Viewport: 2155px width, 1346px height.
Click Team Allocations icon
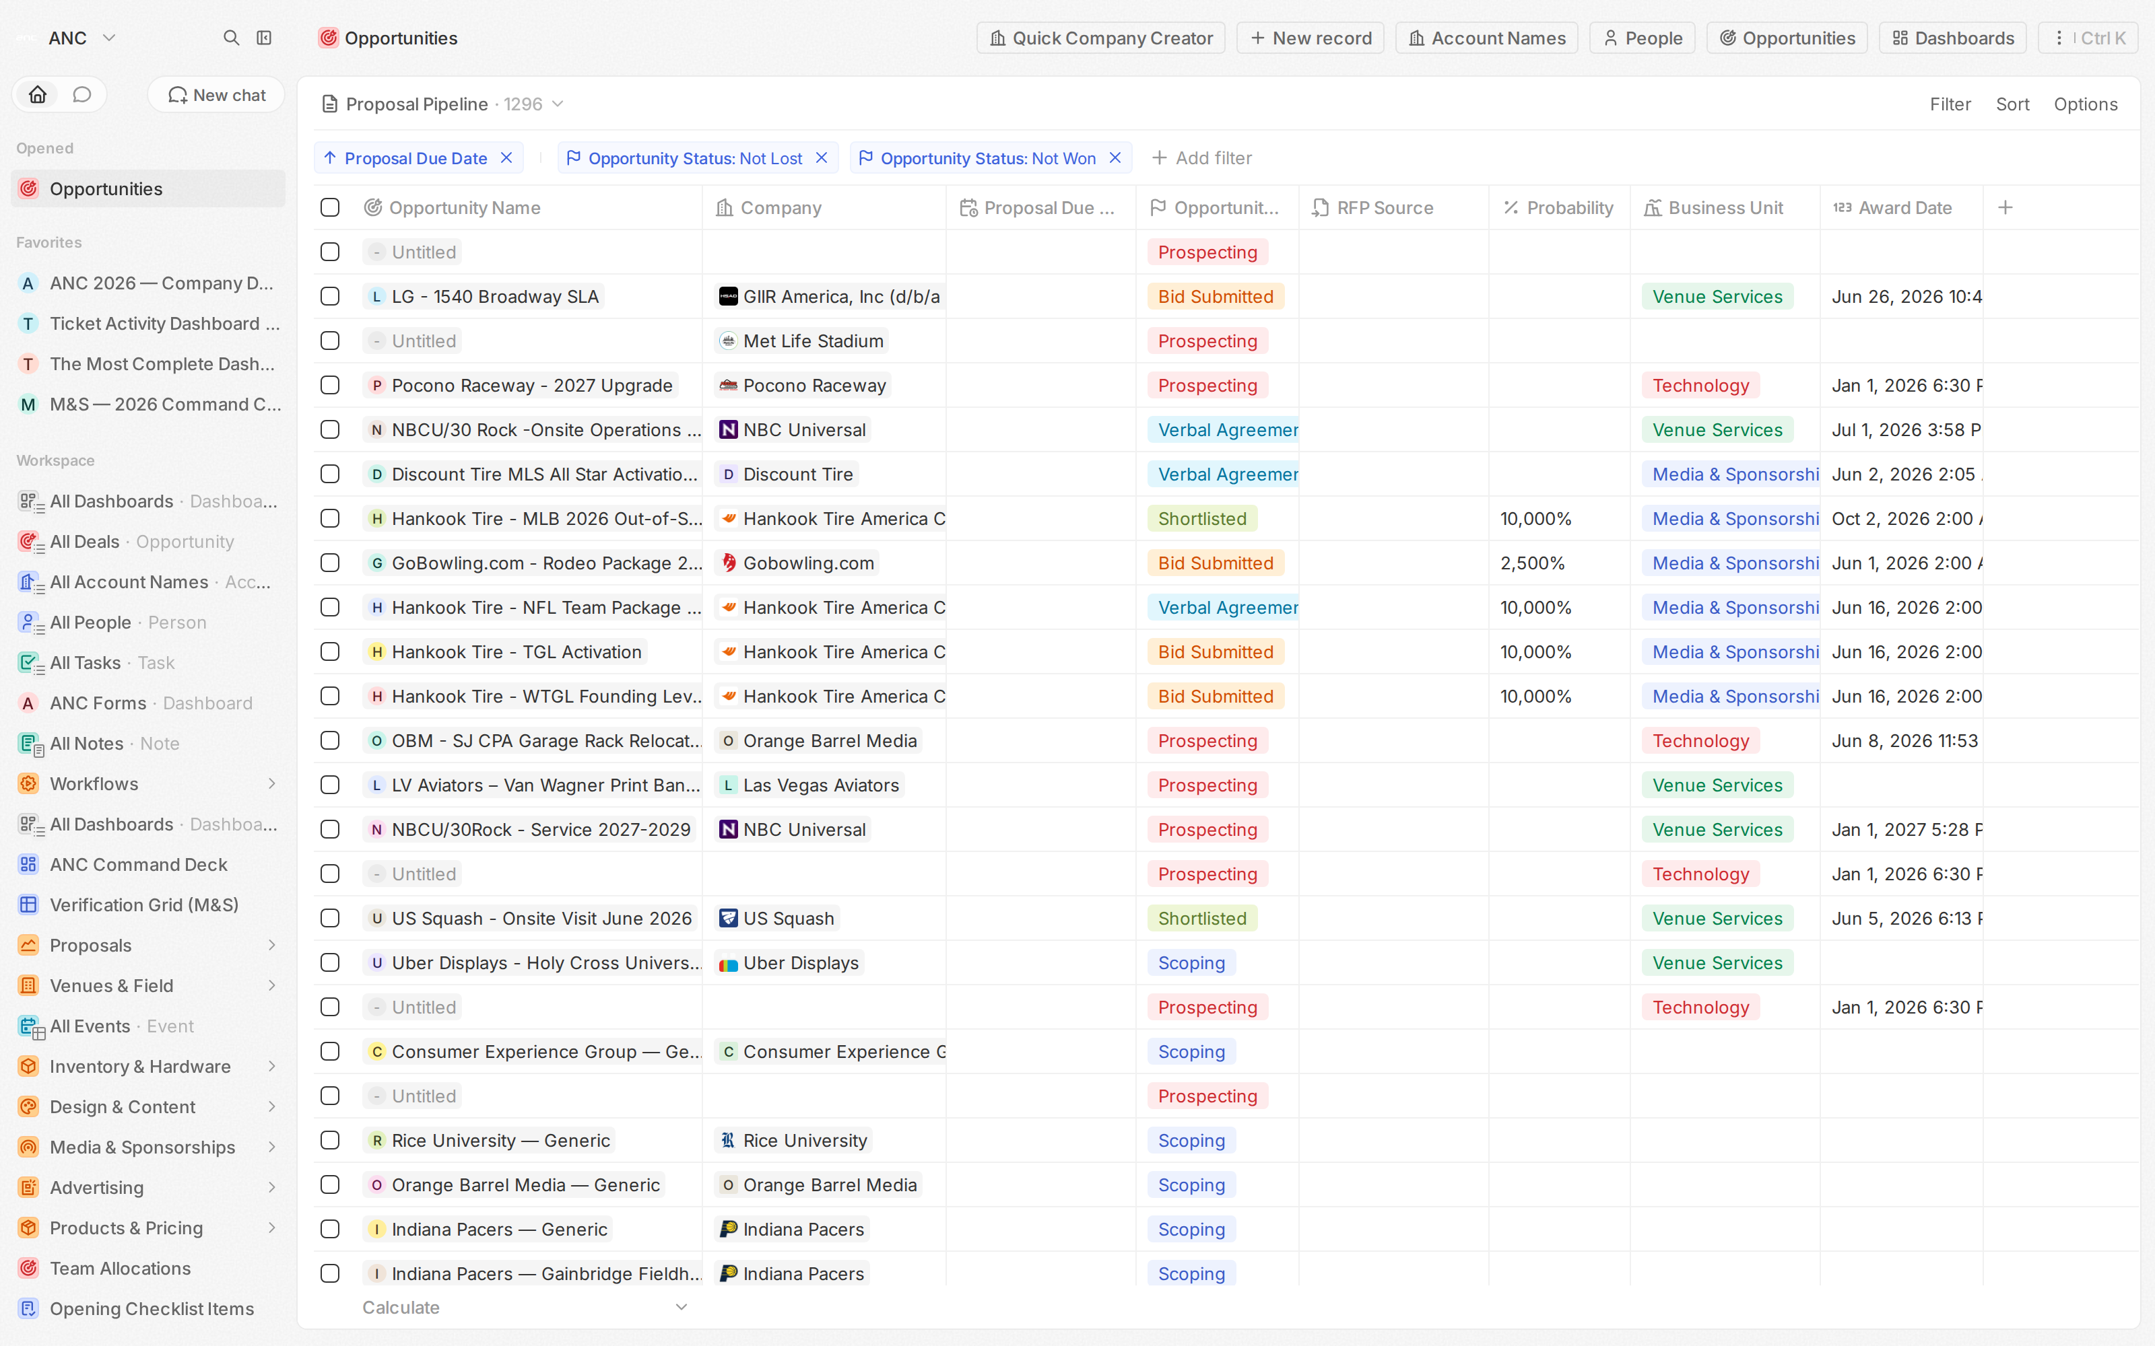point(28,1268)
